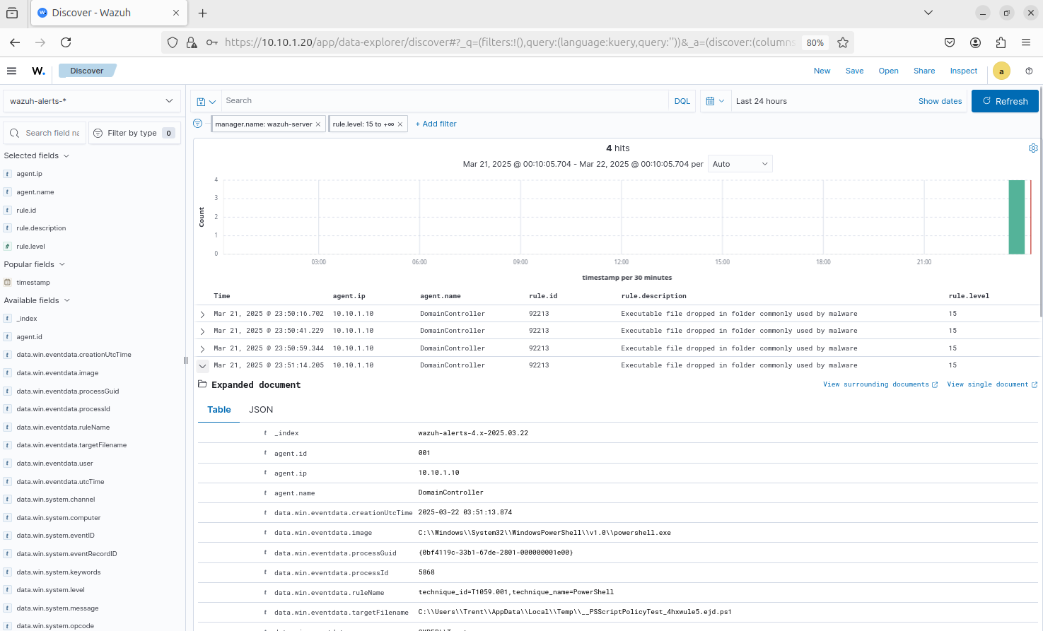Click the change-all-filters icon

click(198, 124)
